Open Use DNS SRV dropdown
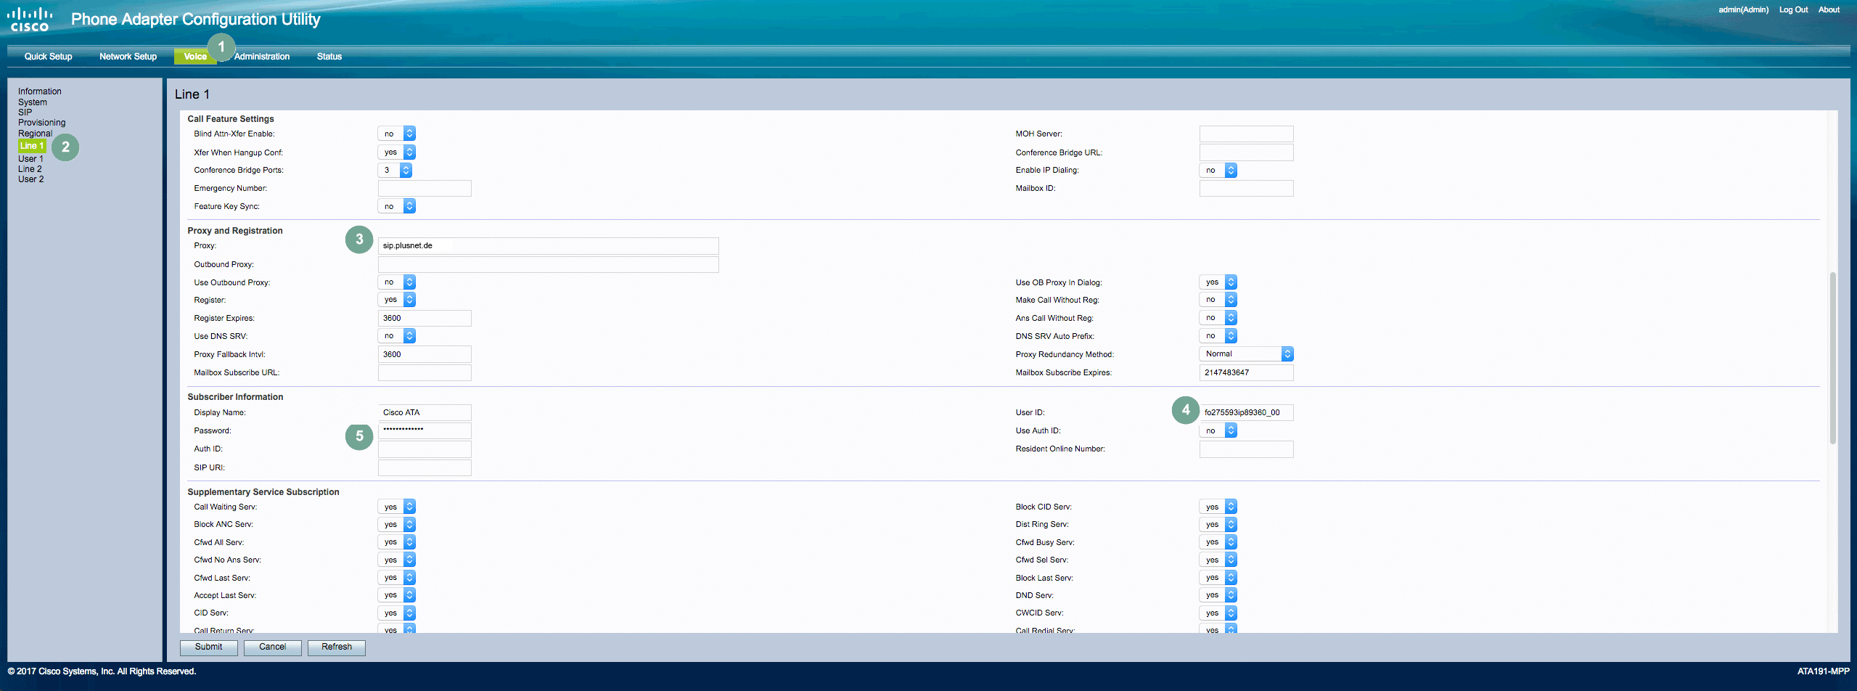 click(397, 336)
